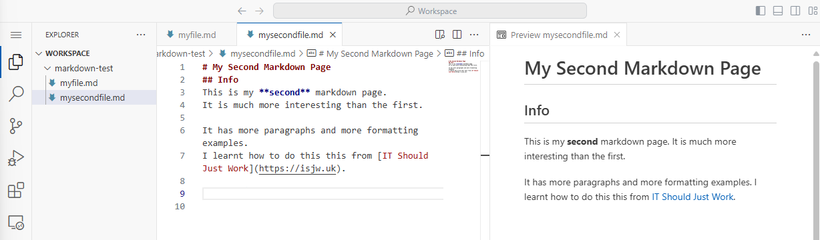Open the Search view in activity bar
The image size is (820, 240).
tap(16, 94)
